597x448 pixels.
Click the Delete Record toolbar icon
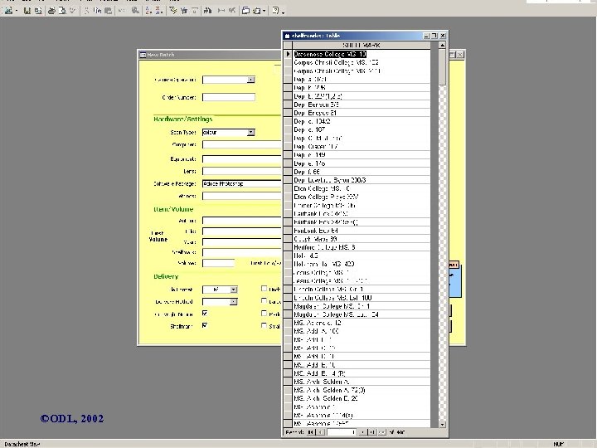point(232,11)
